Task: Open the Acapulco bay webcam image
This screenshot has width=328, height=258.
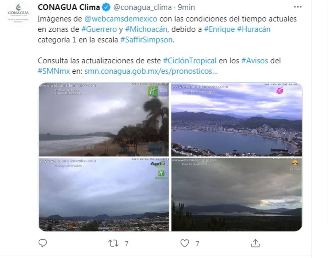Action: point(237,119)
